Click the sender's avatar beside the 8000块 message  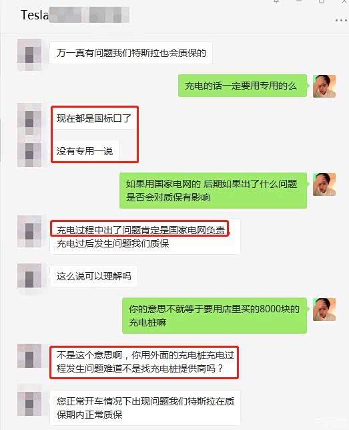[324, 310]
